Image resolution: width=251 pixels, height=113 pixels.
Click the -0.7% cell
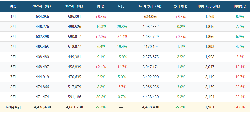tap(121, 97)
